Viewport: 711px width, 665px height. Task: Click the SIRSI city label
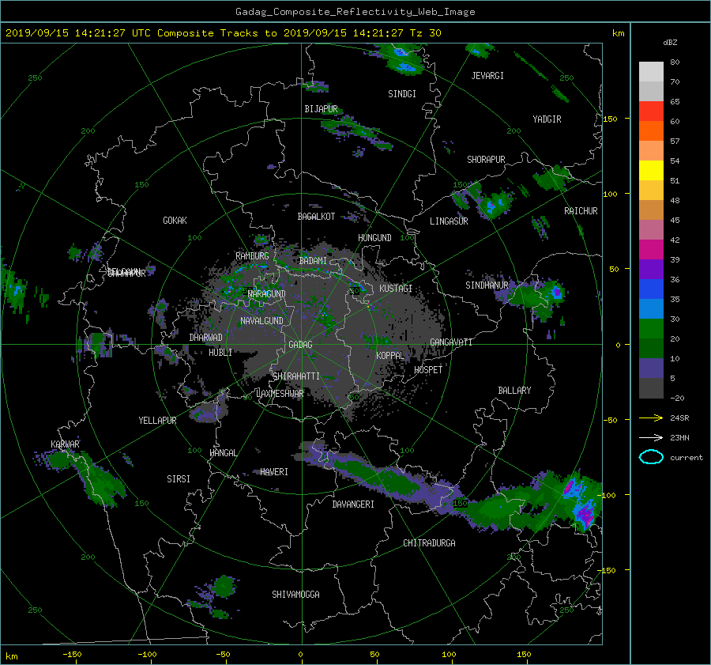coord(179,479)
